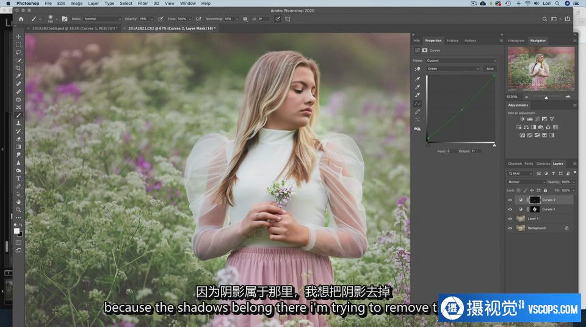Add a Vibrance adjustment triangle icon

pos(552,119)
